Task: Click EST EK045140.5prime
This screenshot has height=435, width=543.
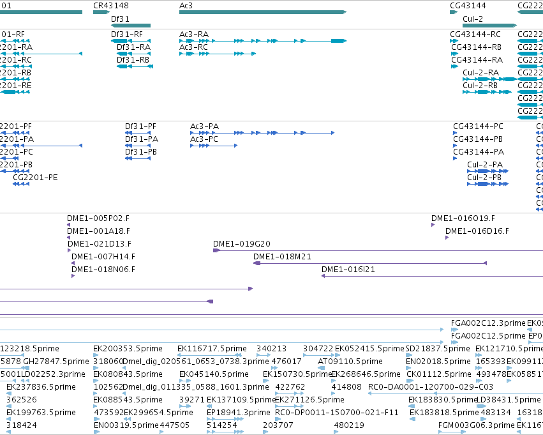Action: tap(185, 381)
